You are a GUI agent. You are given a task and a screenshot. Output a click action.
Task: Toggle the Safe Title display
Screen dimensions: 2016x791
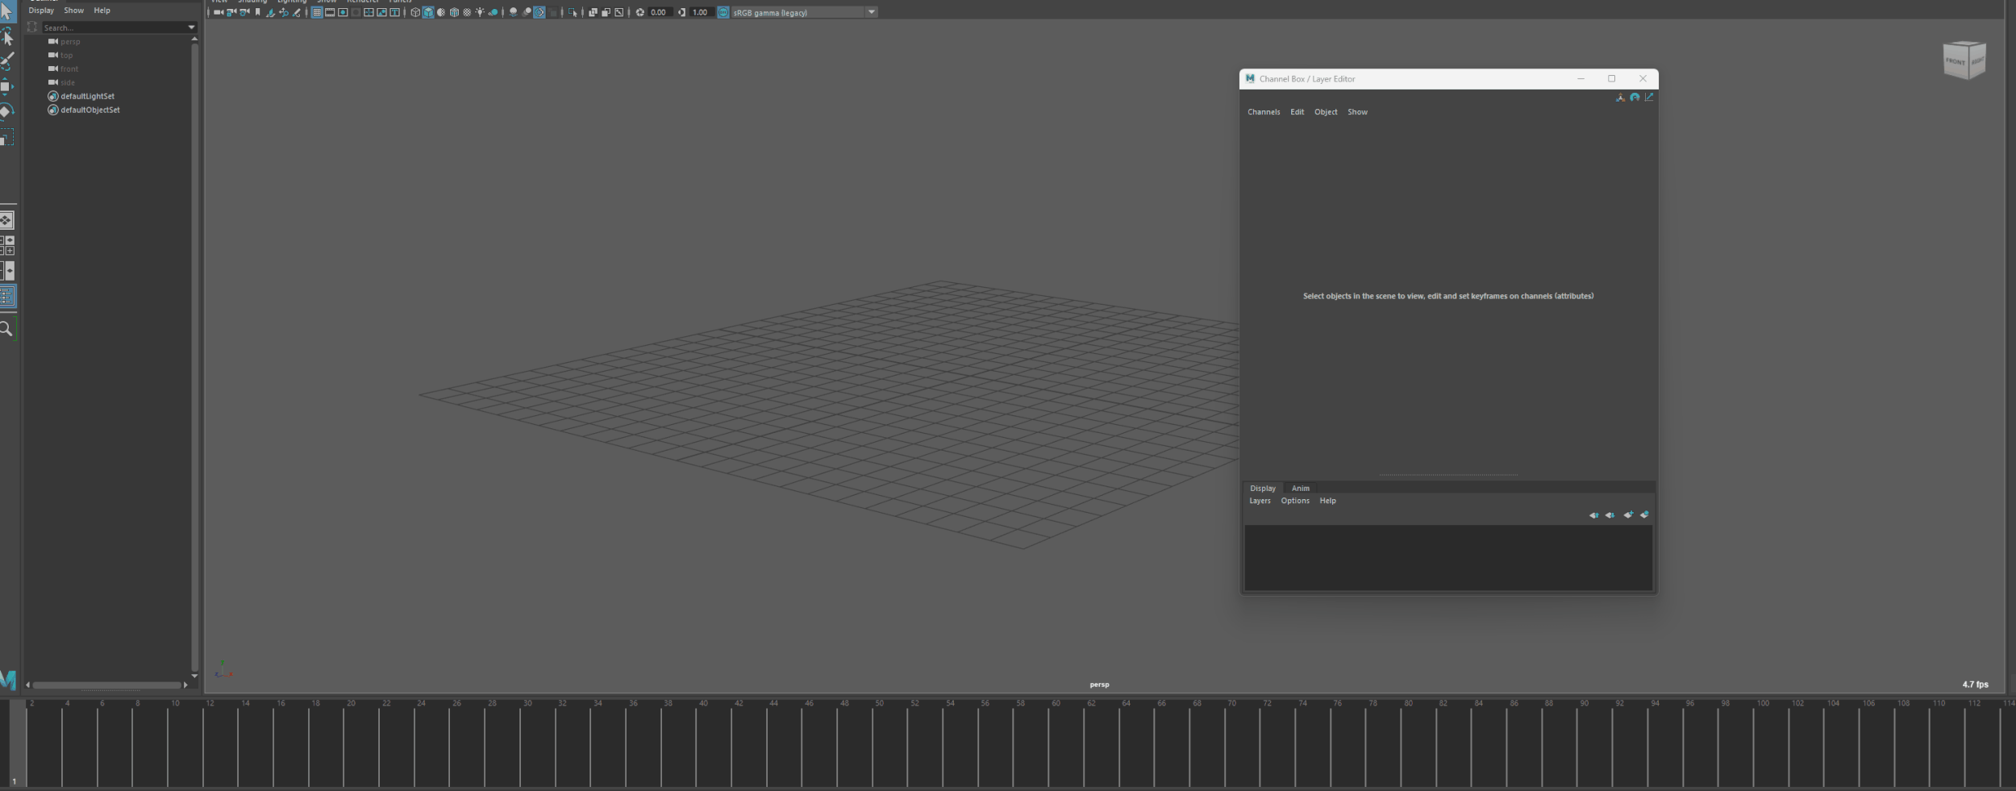click(394, 12)
